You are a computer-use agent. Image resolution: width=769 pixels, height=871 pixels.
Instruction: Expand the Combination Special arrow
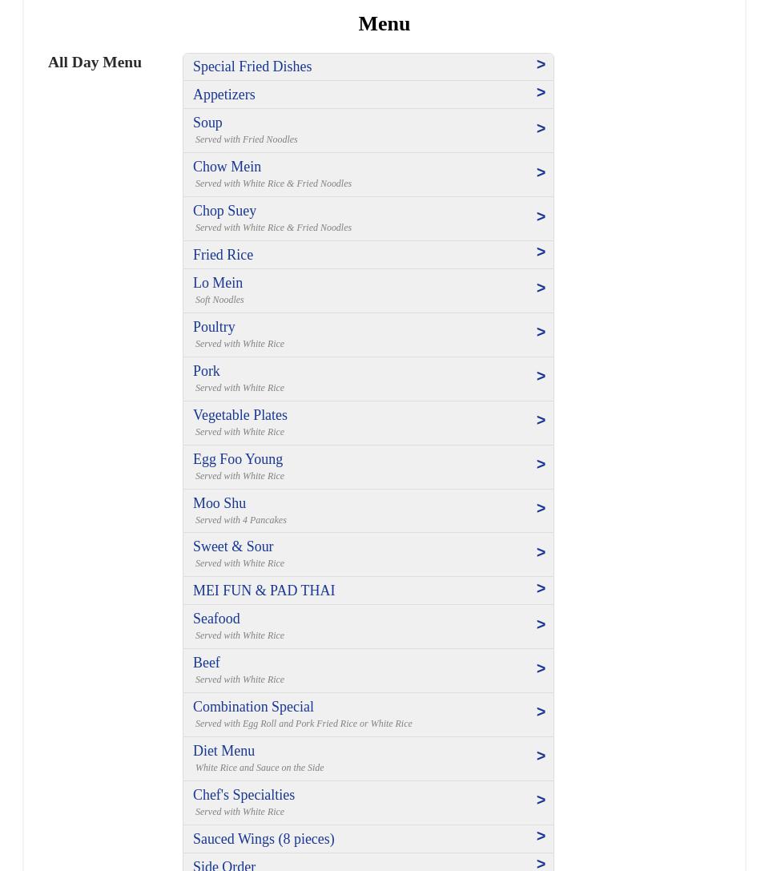coord(541,712)
